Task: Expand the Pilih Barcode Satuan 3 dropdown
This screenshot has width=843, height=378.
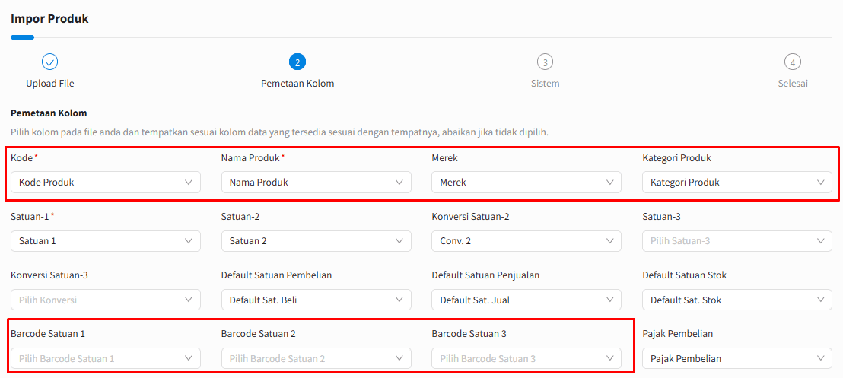Action: pos(526,359)
